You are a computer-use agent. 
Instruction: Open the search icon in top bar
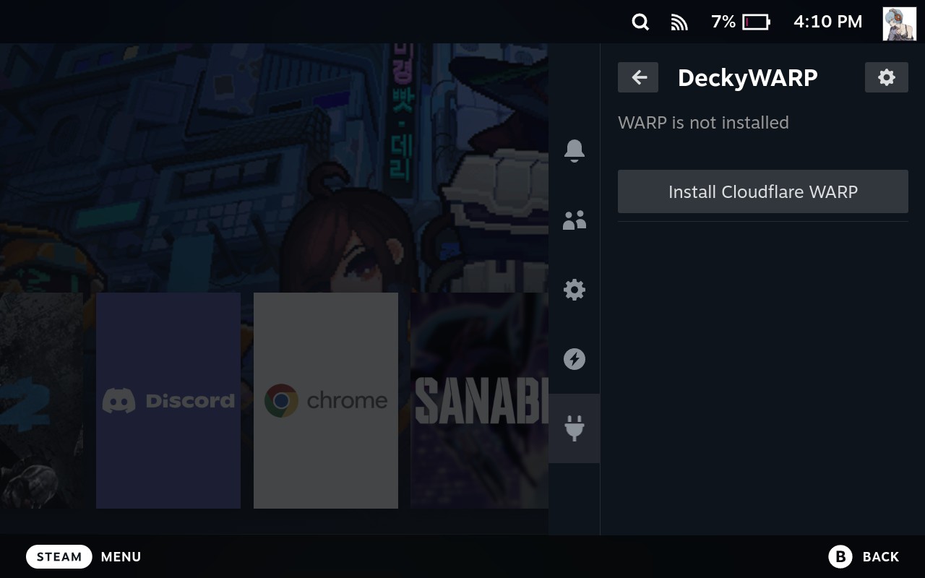tap(640, 22)
